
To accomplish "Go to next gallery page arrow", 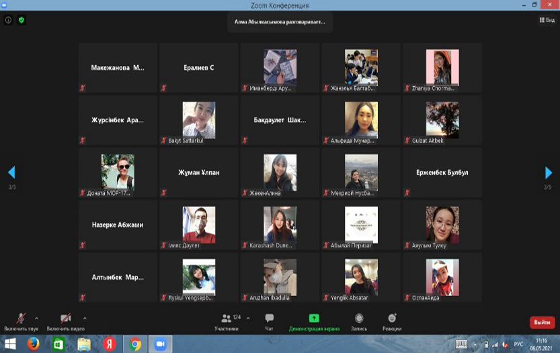I will click(x=549, y=173).
